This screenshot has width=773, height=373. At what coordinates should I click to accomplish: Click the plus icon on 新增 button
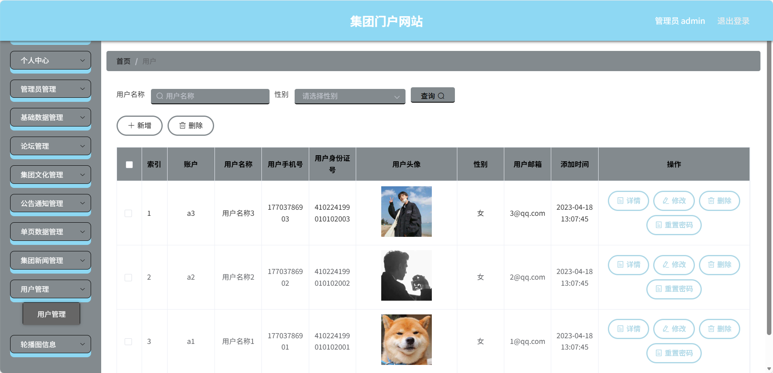pyautogui.click(x=131, y=126)
